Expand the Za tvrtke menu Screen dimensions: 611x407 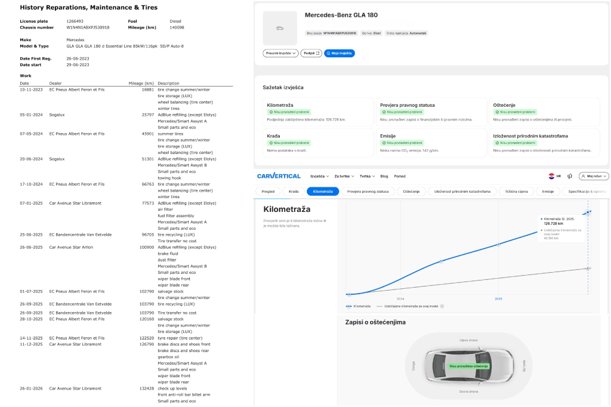[x=344, y=176]
